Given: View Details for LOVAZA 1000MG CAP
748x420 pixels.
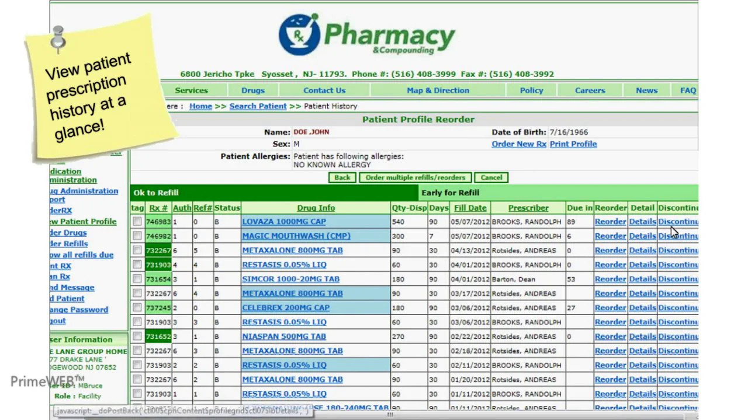Looking at the screenshot, I should tap(642, 222).
